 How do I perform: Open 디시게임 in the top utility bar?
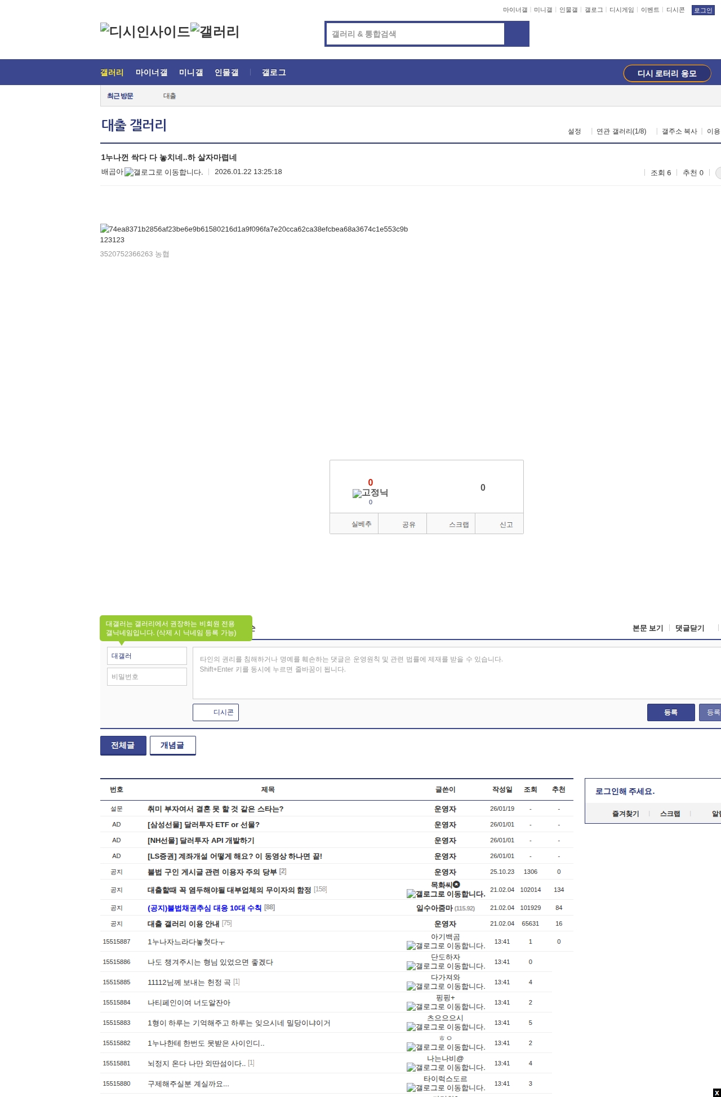pos(622,10)
